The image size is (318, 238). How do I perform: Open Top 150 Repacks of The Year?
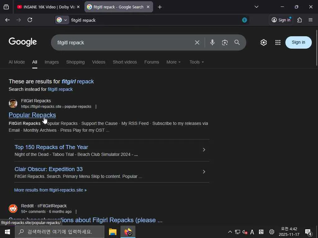point(51,147)
